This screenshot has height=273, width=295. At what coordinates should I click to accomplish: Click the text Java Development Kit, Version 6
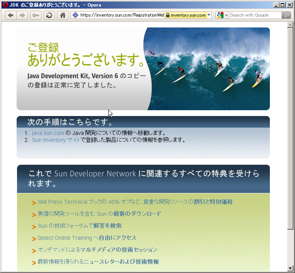click(x=73, y=76)
